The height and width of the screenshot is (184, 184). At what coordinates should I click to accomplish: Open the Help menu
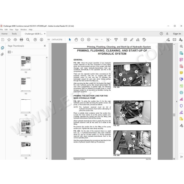(30, 29)
